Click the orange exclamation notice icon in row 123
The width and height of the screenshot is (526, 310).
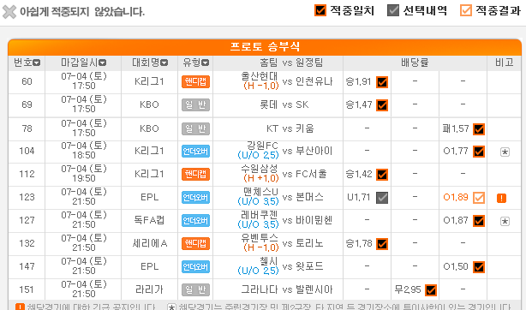501,199
